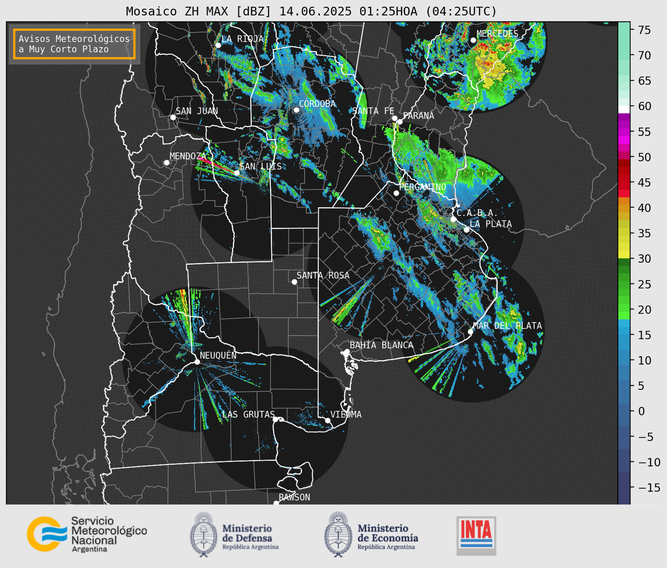
Task: Click the Ministerio de Economía emblem
Action: coord(338,534)
